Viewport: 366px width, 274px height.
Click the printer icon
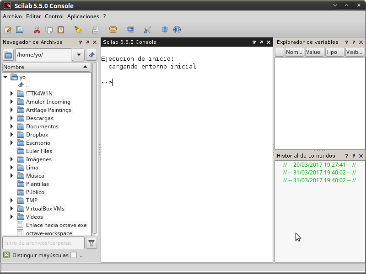pyautogui.click(x=96, y=30)
